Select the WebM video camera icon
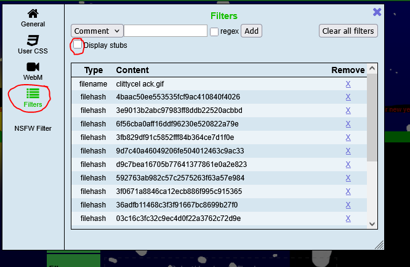410x267 pixels. coord(33,67)
